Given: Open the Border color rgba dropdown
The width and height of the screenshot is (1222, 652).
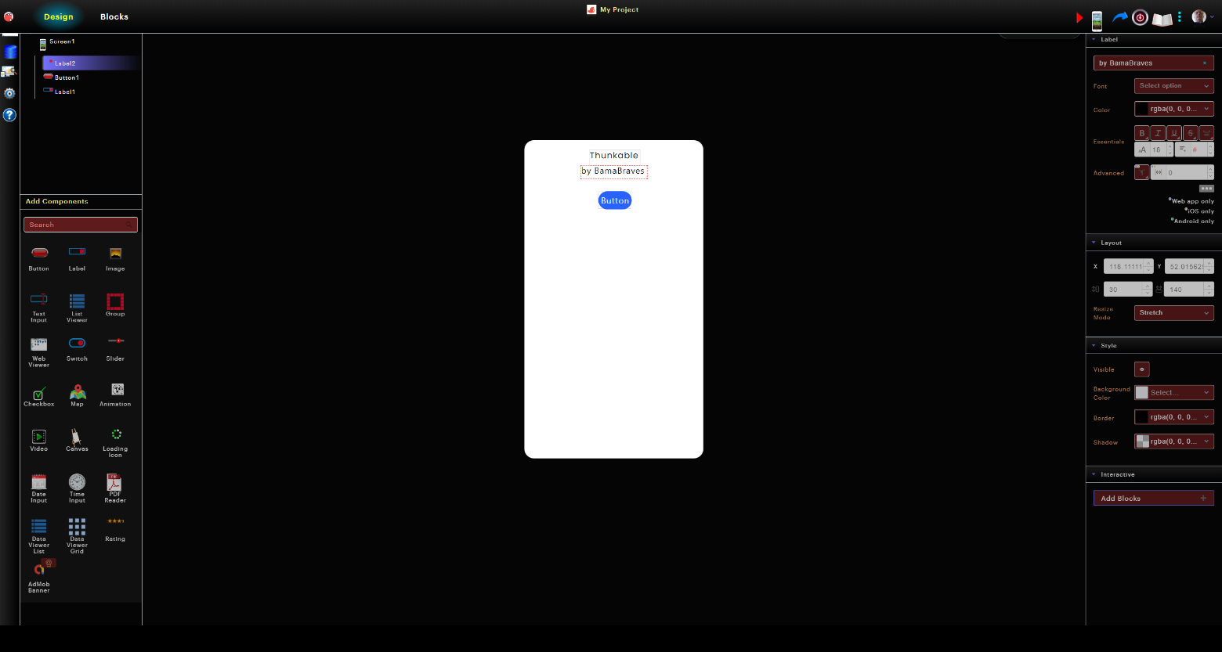Looking at the screenshot, I should [x=1174, y=417].
